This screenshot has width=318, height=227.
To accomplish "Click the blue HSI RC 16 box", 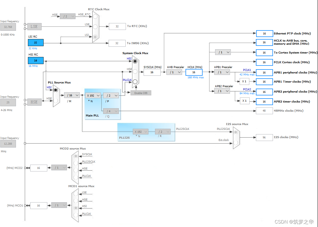I will point(36,60).
